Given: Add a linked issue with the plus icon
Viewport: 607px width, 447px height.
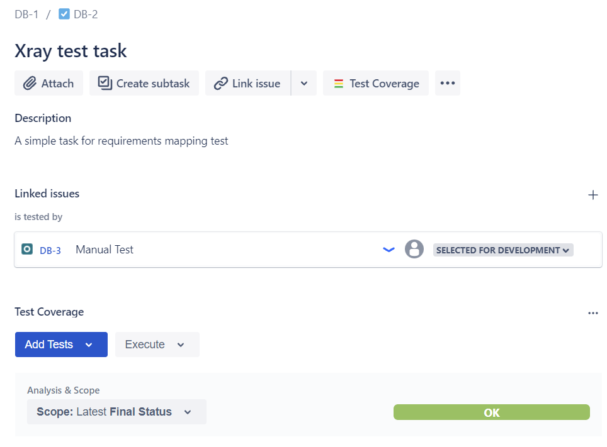Looking at the screenshot, I should coord(593,195).
